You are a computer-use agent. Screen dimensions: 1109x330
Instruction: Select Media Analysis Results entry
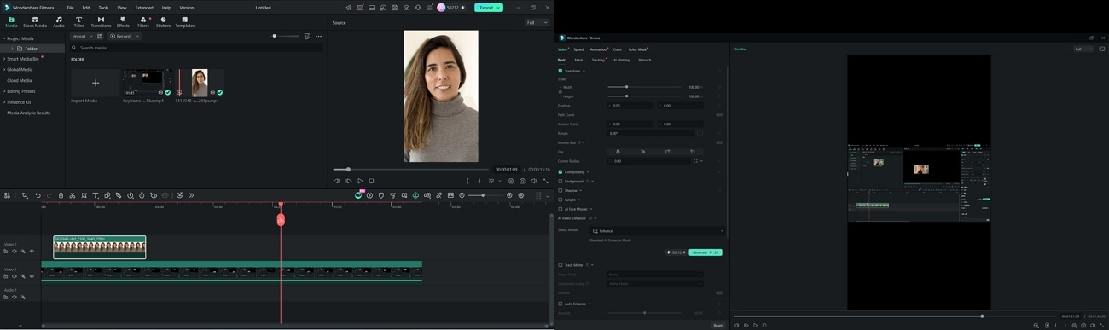tap(28, 113)
